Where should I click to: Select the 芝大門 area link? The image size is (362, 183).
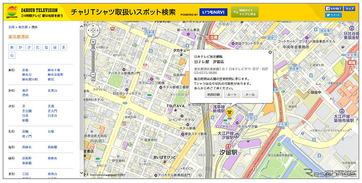tap(52, 111)
